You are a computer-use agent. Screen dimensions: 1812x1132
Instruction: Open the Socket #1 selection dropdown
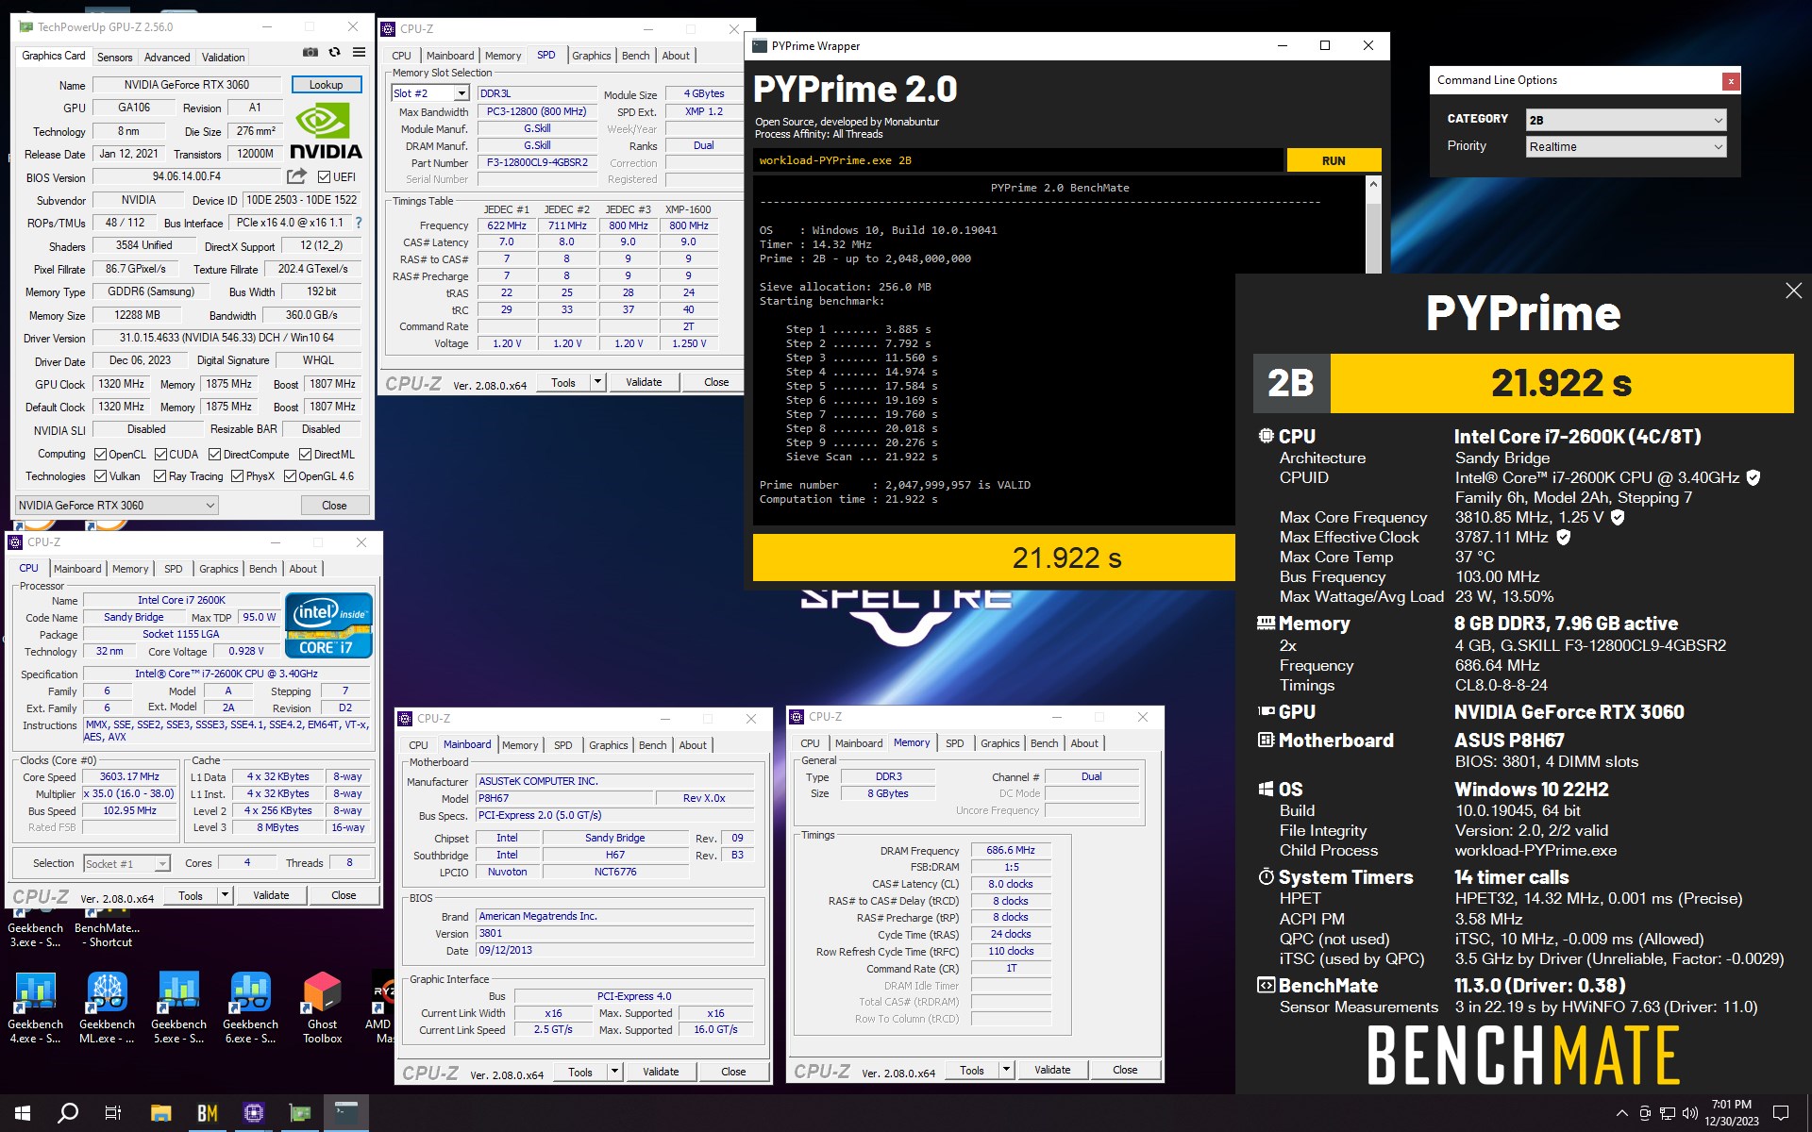(126, 863)
